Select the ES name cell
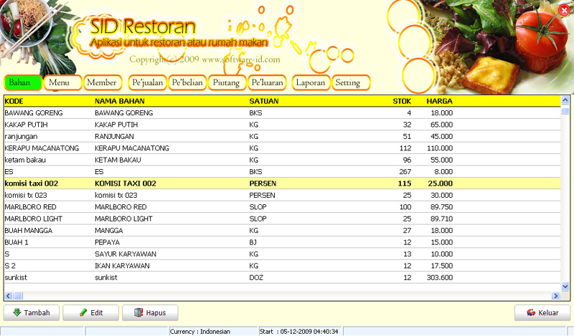 [99, 172]
